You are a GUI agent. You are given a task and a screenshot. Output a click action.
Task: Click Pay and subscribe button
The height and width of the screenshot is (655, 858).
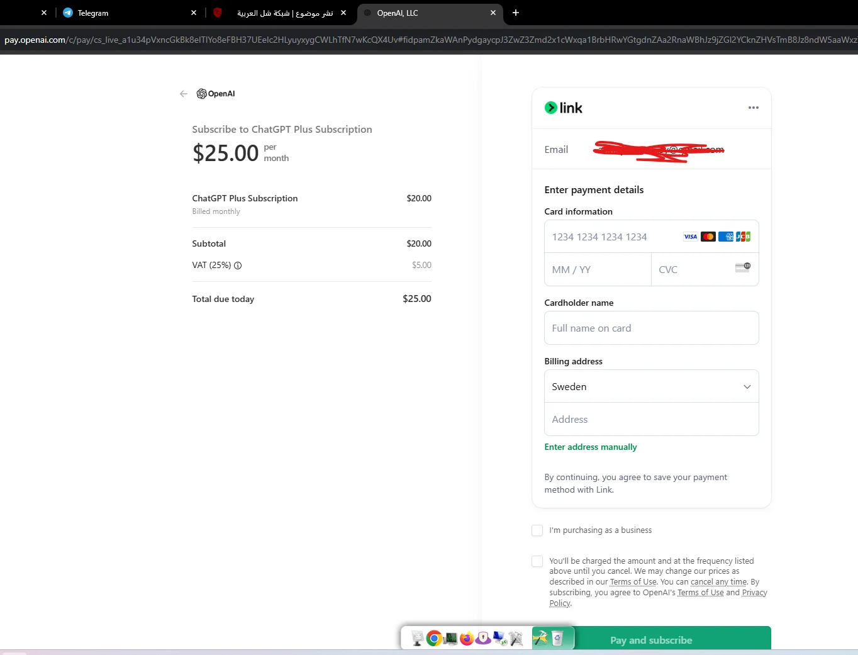651,639
